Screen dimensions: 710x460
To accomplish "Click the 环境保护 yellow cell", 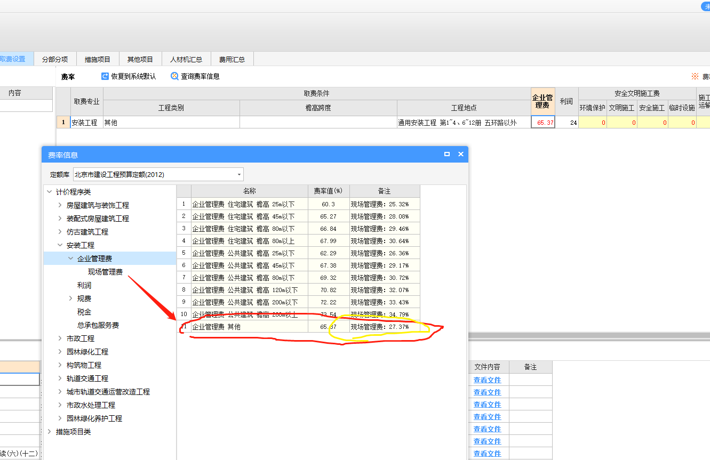I will pyautogui.click(x=593, y=122).
